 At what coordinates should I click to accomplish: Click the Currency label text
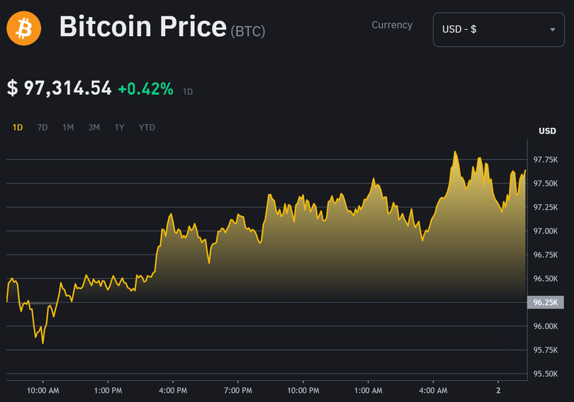coord(392,25)
